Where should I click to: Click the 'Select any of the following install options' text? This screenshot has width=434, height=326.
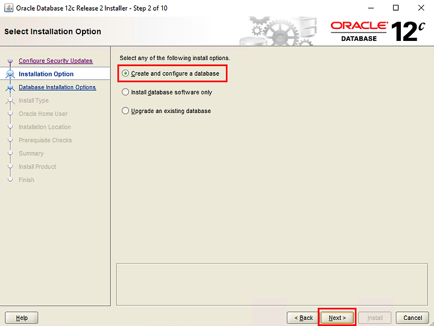tap(175, 58)
